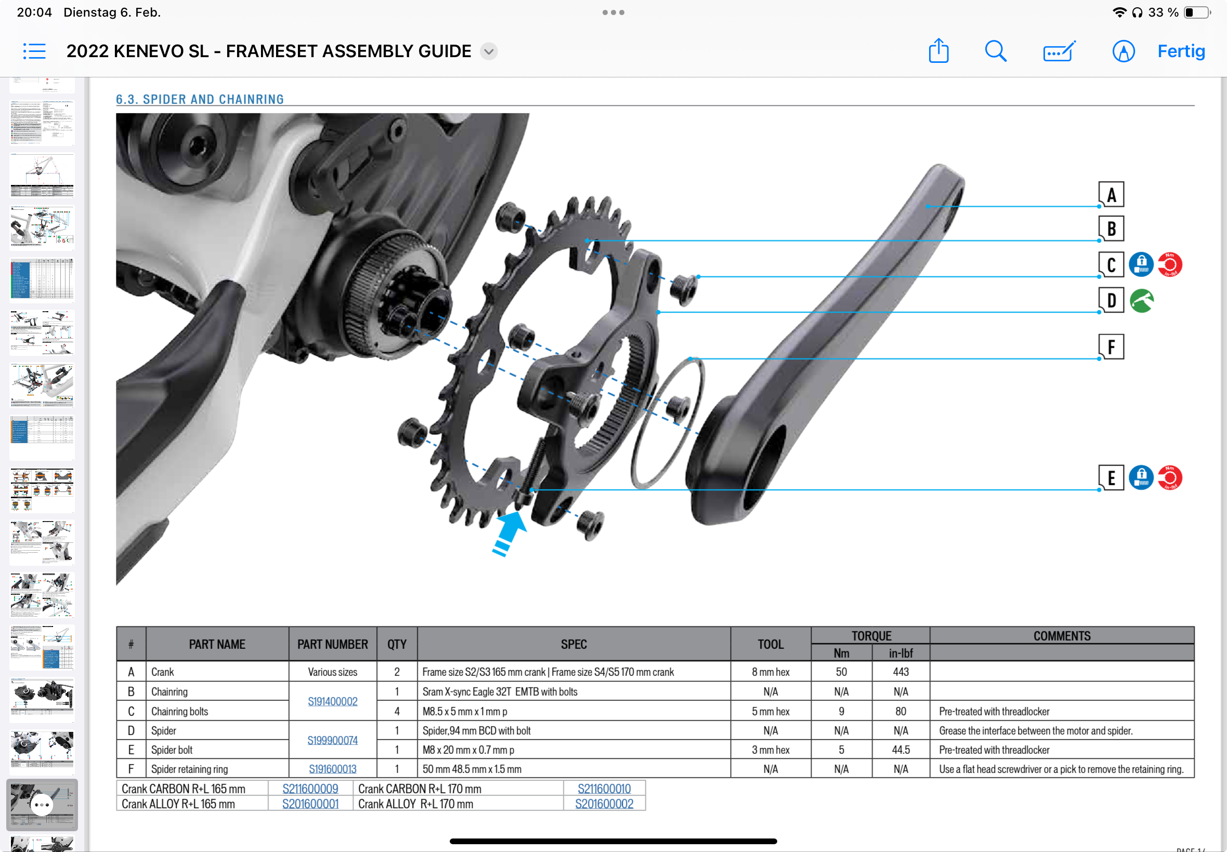Screen dimensions: 1227x852
Task: Tap the date 'Dienstag 6. Feb.' in status bar
Action: pyautogui.click(x=112, y=12)
